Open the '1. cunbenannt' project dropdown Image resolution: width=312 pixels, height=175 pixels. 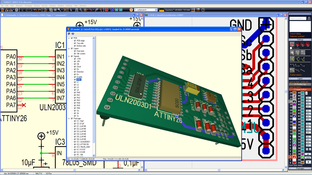pyautogui.click(x=156, y=10)
